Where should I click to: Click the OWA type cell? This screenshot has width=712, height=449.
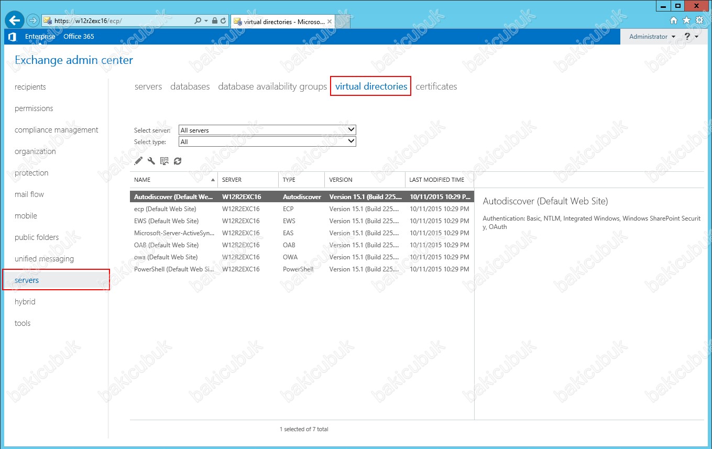[x=290, y=257]
